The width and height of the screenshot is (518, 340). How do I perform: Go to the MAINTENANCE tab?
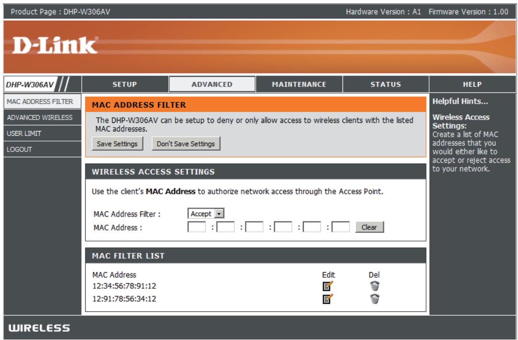click(x=299, y=84)
